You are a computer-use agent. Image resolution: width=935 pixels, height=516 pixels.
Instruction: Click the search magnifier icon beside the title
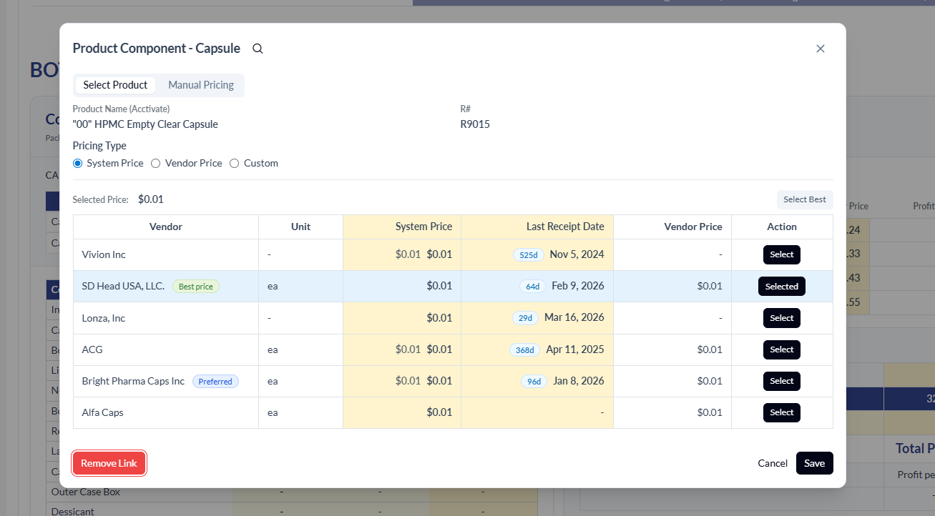[x=258, y=49]
